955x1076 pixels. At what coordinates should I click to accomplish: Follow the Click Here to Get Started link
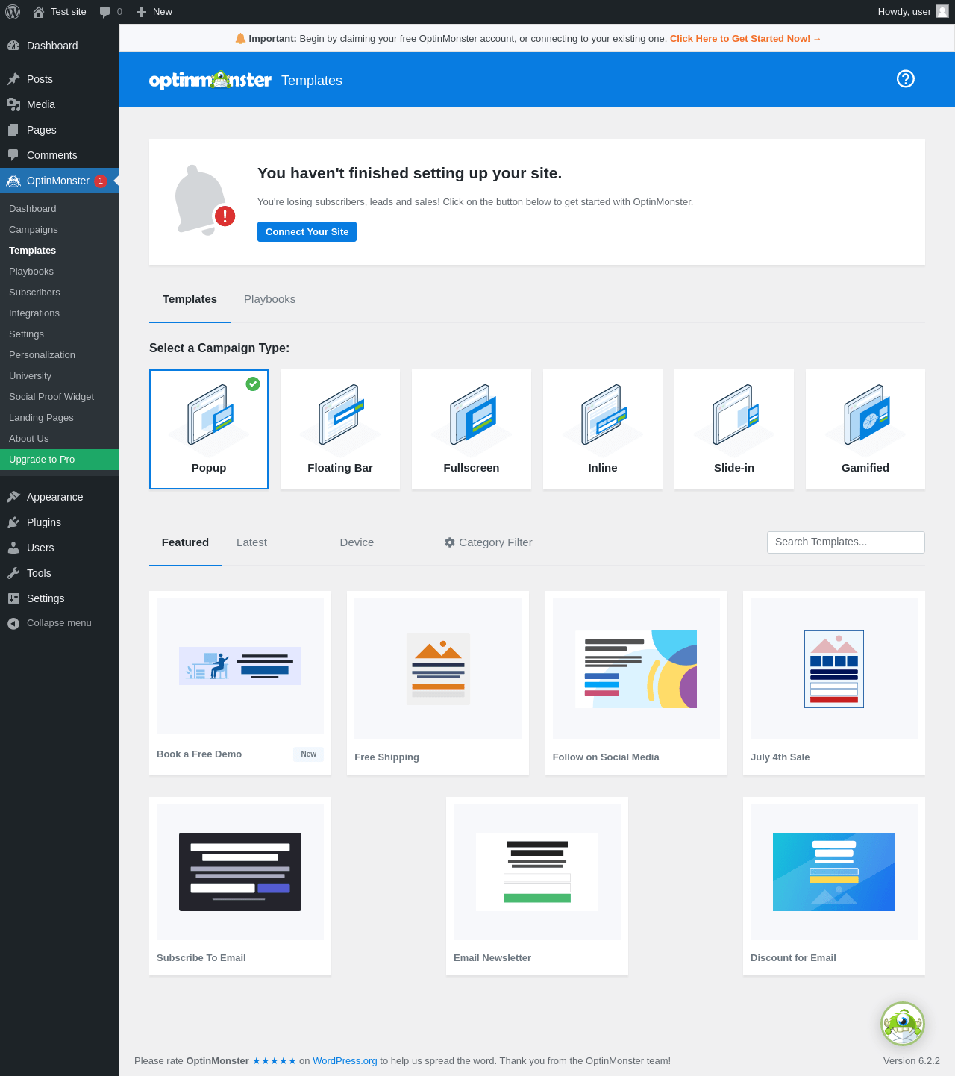[x=745, y=39]
